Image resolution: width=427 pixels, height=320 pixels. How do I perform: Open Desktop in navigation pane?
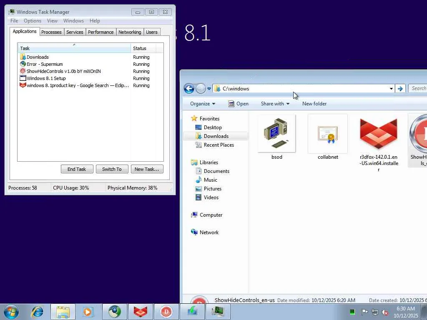point(212,127)
